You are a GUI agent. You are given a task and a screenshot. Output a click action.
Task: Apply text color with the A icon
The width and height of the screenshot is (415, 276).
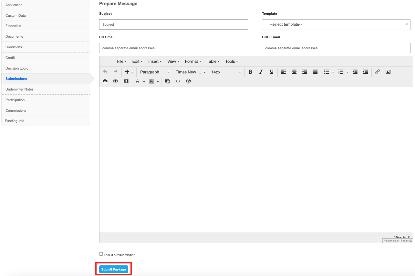coord(137,81)
